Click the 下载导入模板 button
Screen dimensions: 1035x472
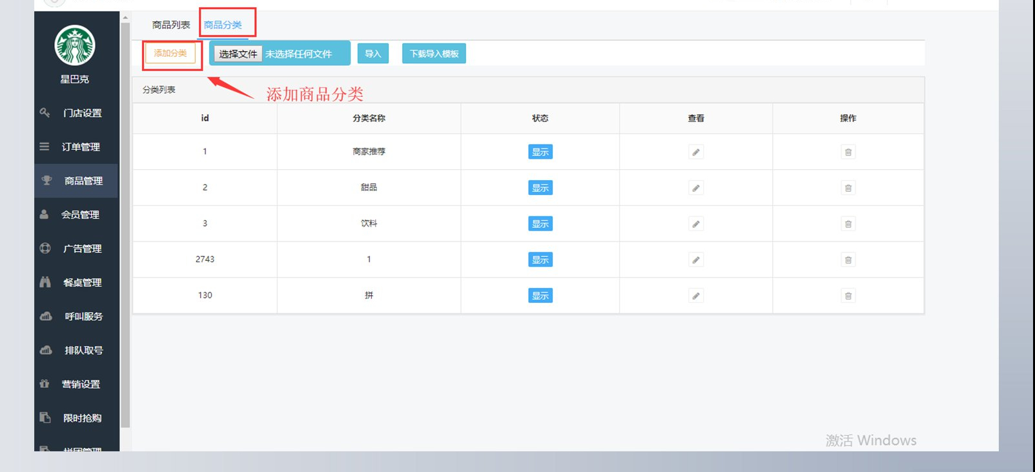tap(434, 54)
